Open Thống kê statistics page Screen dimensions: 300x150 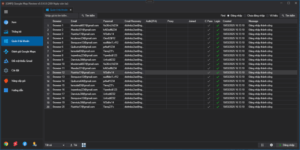(22, 32)
